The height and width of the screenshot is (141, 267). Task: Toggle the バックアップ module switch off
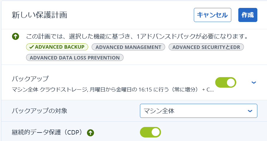(226, 82)
